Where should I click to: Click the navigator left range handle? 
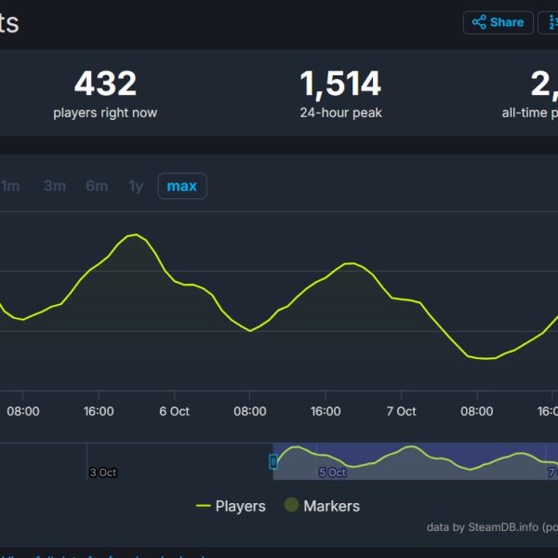(273, 461)
